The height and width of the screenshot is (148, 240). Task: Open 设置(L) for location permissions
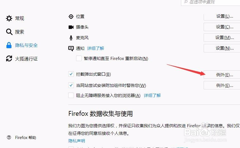222,16
